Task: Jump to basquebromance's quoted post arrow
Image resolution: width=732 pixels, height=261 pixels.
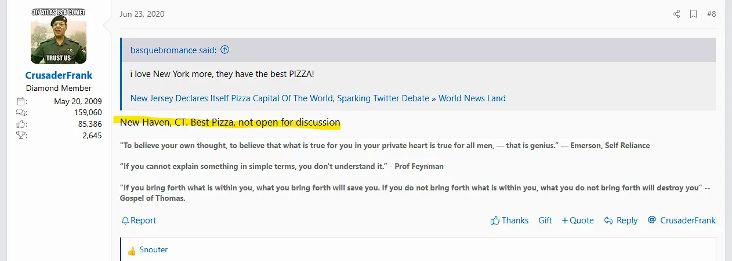Action: 225,50
